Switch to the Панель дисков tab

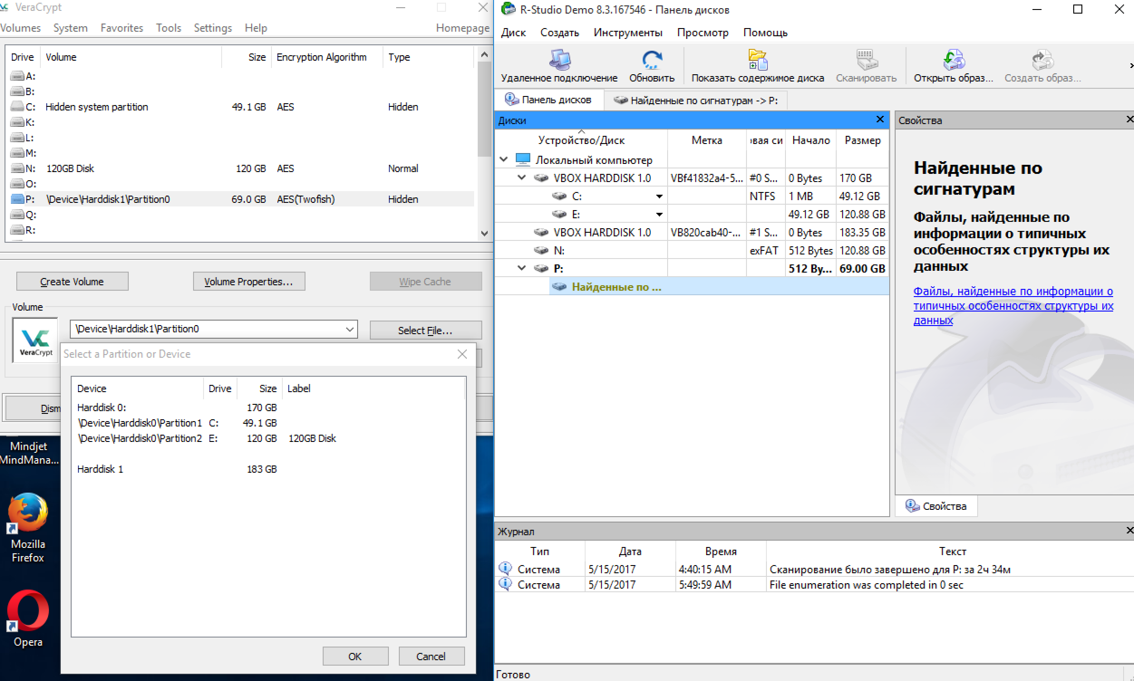point(548,100)
